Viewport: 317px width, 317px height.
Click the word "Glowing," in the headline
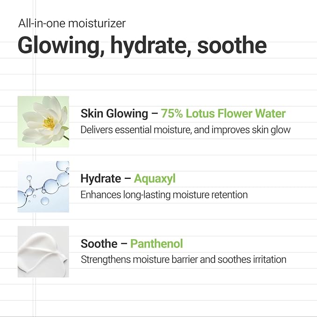62,46
